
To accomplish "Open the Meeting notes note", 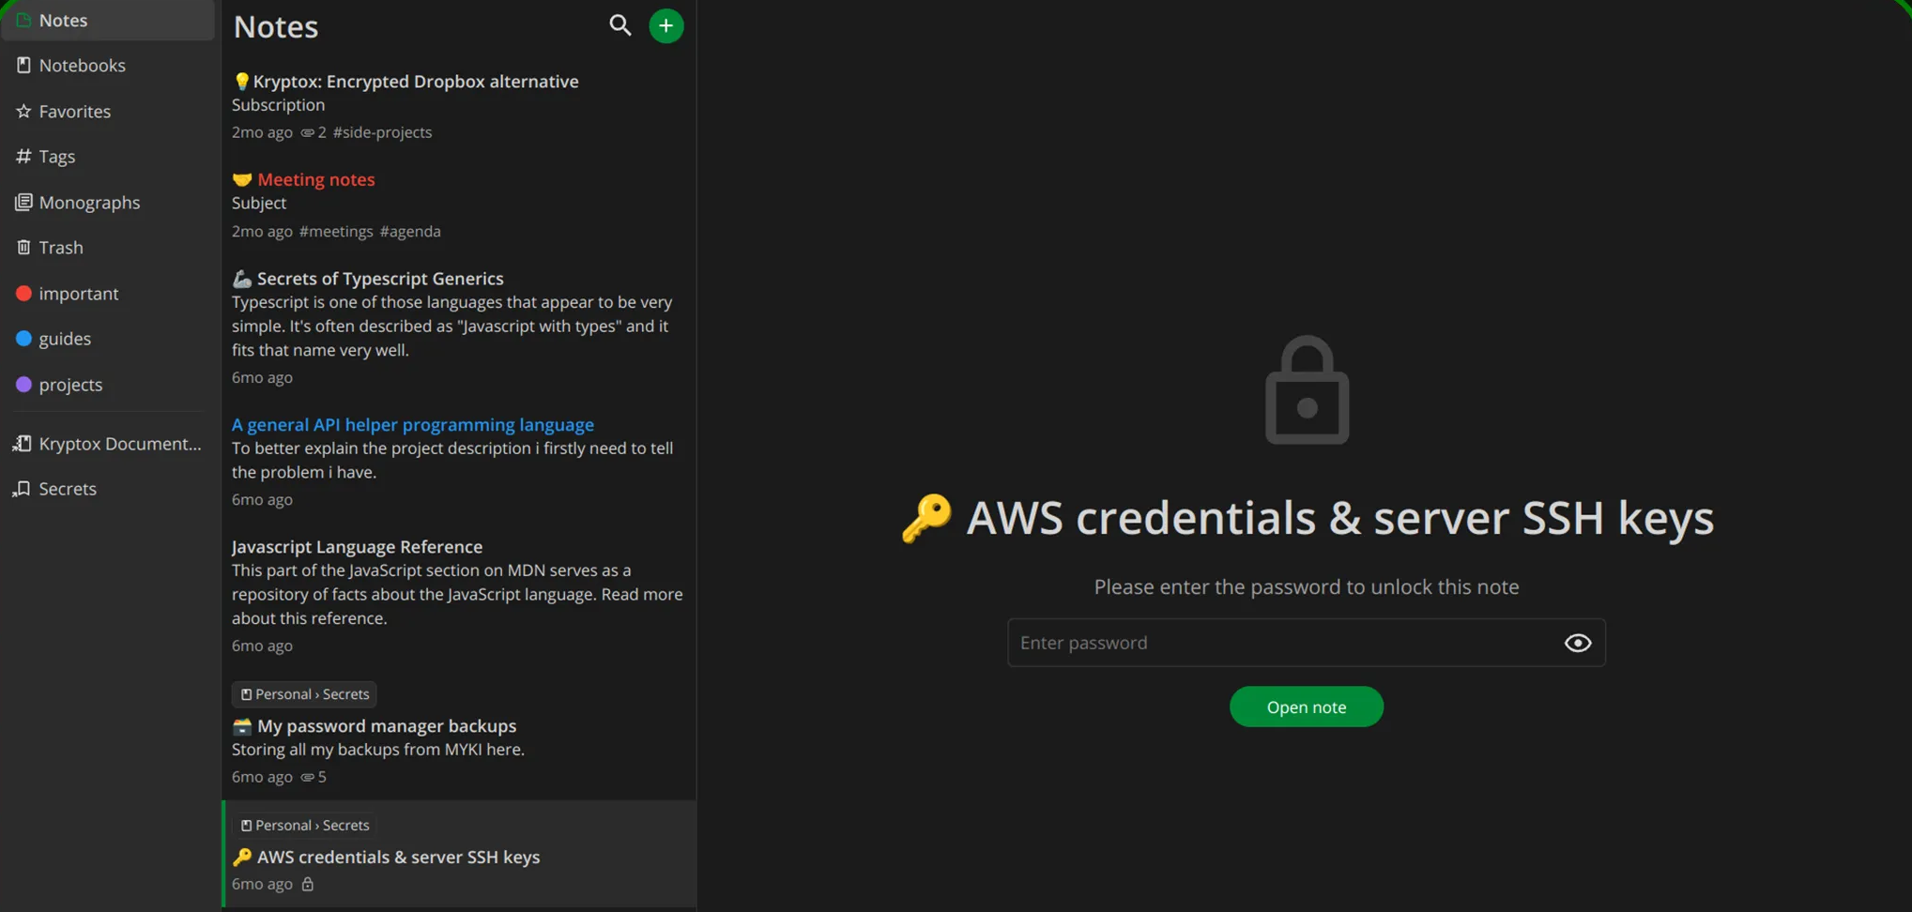I will pyautogui.click(x=315, y=179).
